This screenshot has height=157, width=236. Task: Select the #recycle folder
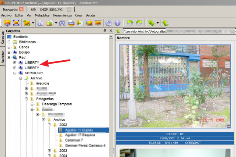point(43,83)
